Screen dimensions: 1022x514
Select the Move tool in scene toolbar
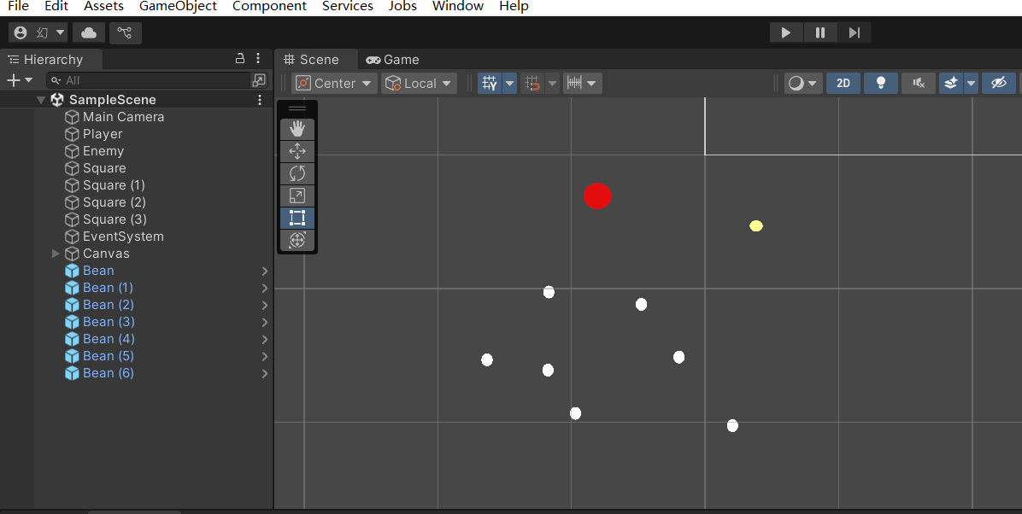(297, 151)
